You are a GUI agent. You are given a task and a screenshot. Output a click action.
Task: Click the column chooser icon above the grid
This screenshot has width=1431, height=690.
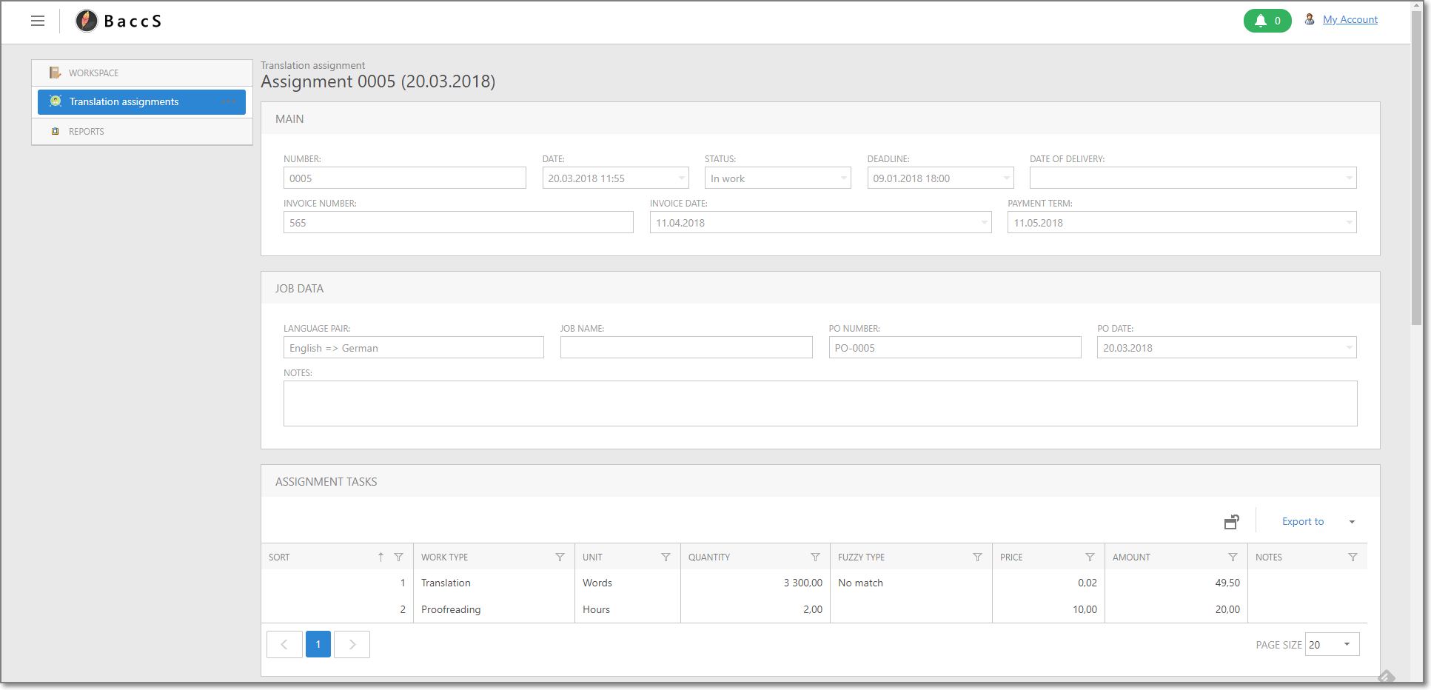[x=1231, y=522]
